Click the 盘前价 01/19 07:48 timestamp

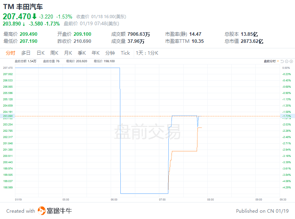(91, 24)
